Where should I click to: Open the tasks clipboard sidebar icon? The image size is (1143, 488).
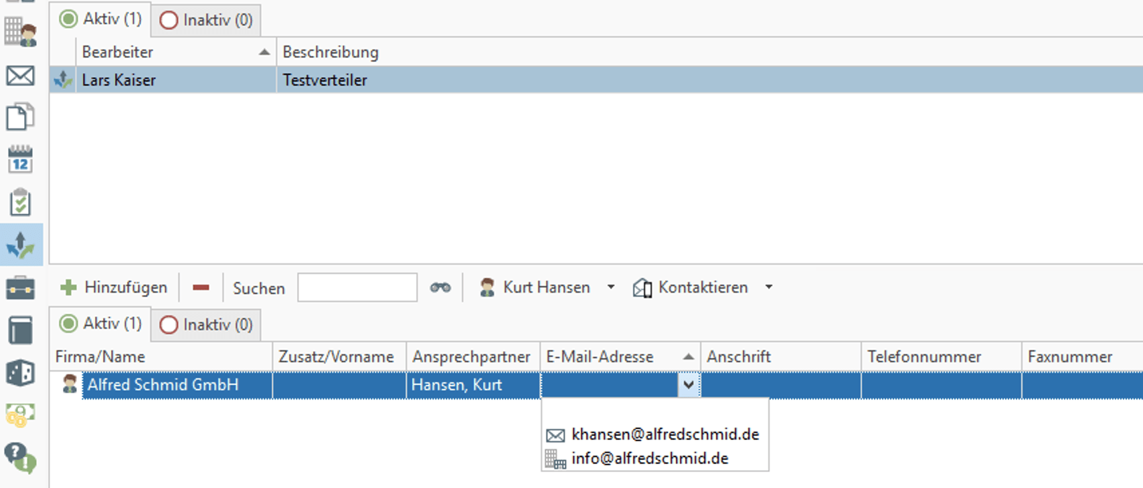coord(20,203)
